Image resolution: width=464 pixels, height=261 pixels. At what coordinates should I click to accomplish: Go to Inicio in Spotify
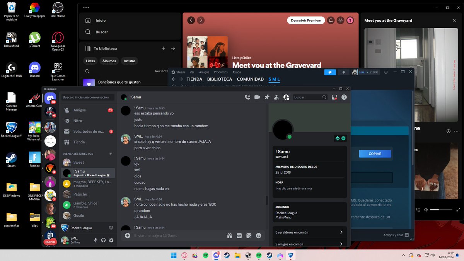95,20
